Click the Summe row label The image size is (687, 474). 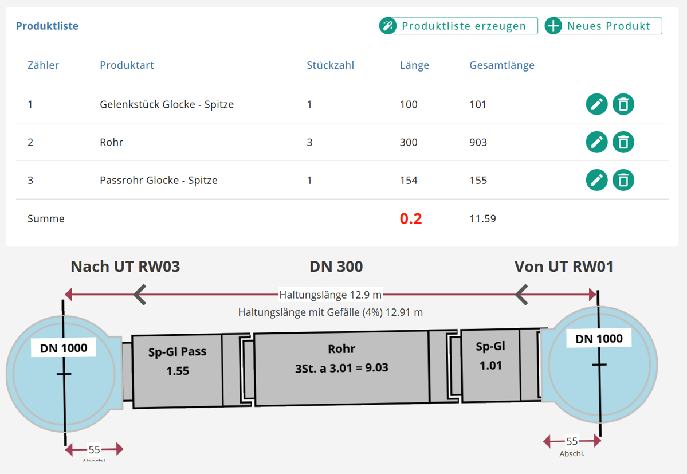pyautogui.click(x=46, y=218)
